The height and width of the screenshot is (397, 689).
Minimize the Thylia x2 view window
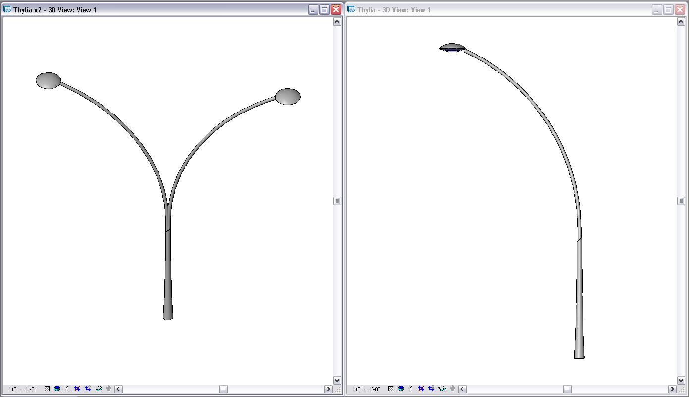pyautogui.click(x=313, y=9)
